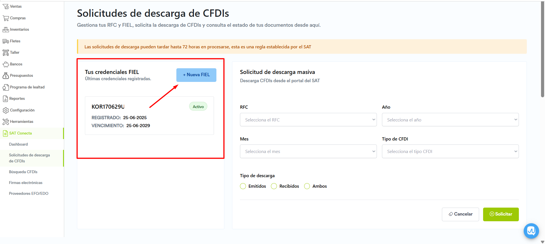Click the Configuración gear icon
This screenshot has height=244, width=545.
pos(5,110)
